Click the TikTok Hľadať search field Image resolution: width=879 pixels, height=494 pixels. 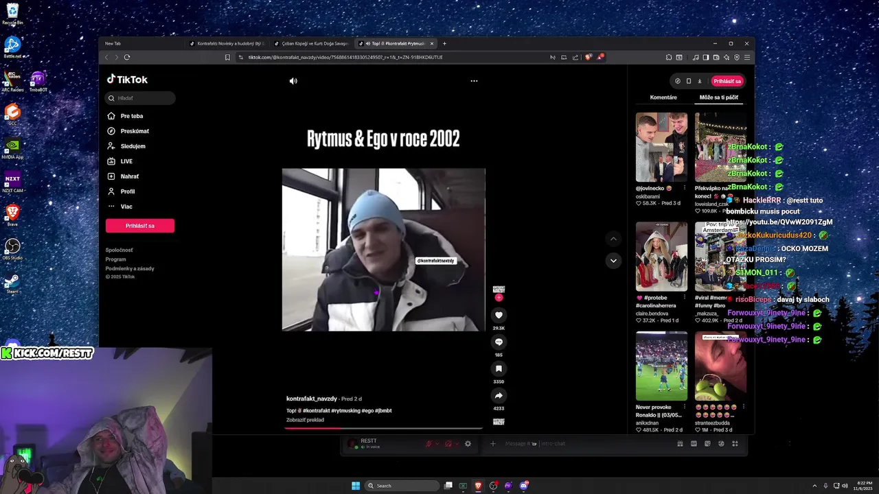140,98
